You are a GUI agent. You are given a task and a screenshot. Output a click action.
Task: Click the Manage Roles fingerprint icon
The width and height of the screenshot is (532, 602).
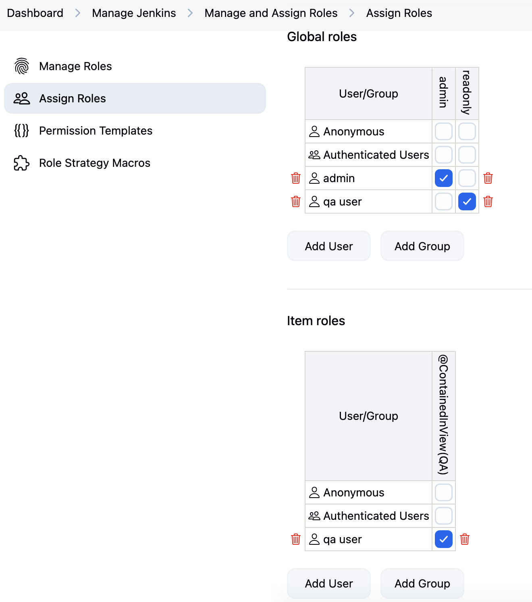pyautogui.click(x=22, y=66)
